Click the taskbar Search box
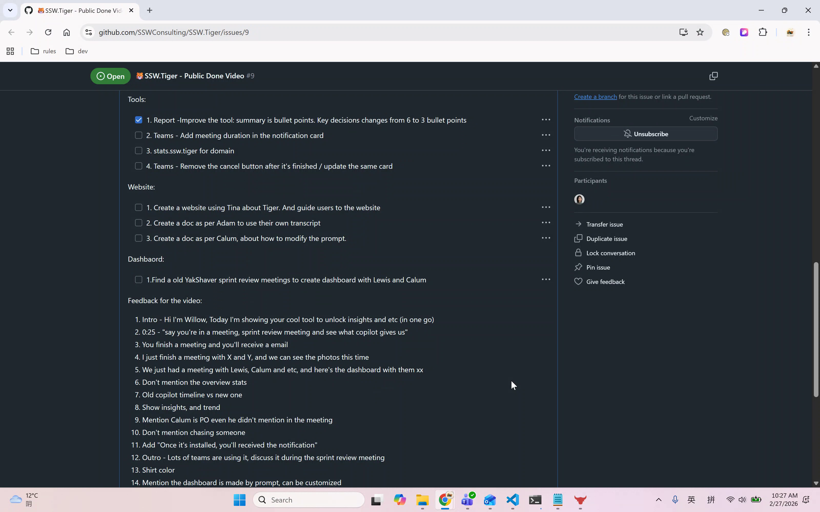The height and width of the screenshot is (512, 820). coord(309,500)
